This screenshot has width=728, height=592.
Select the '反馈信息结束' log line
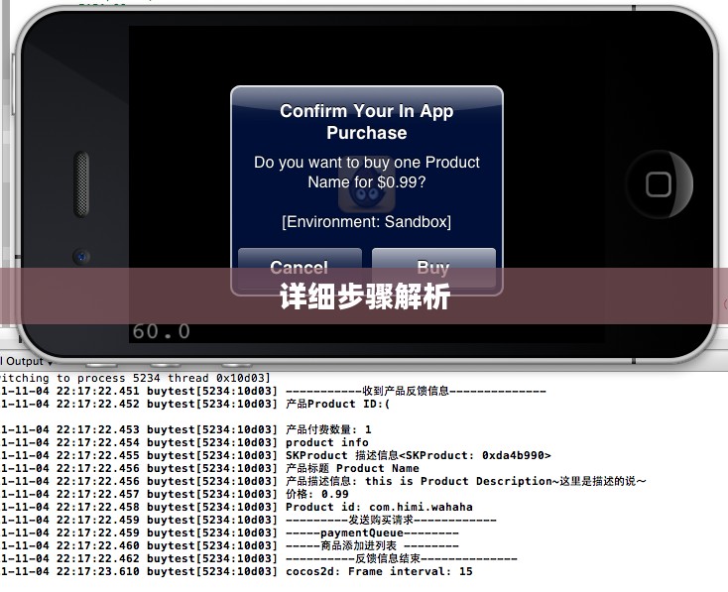259,558
